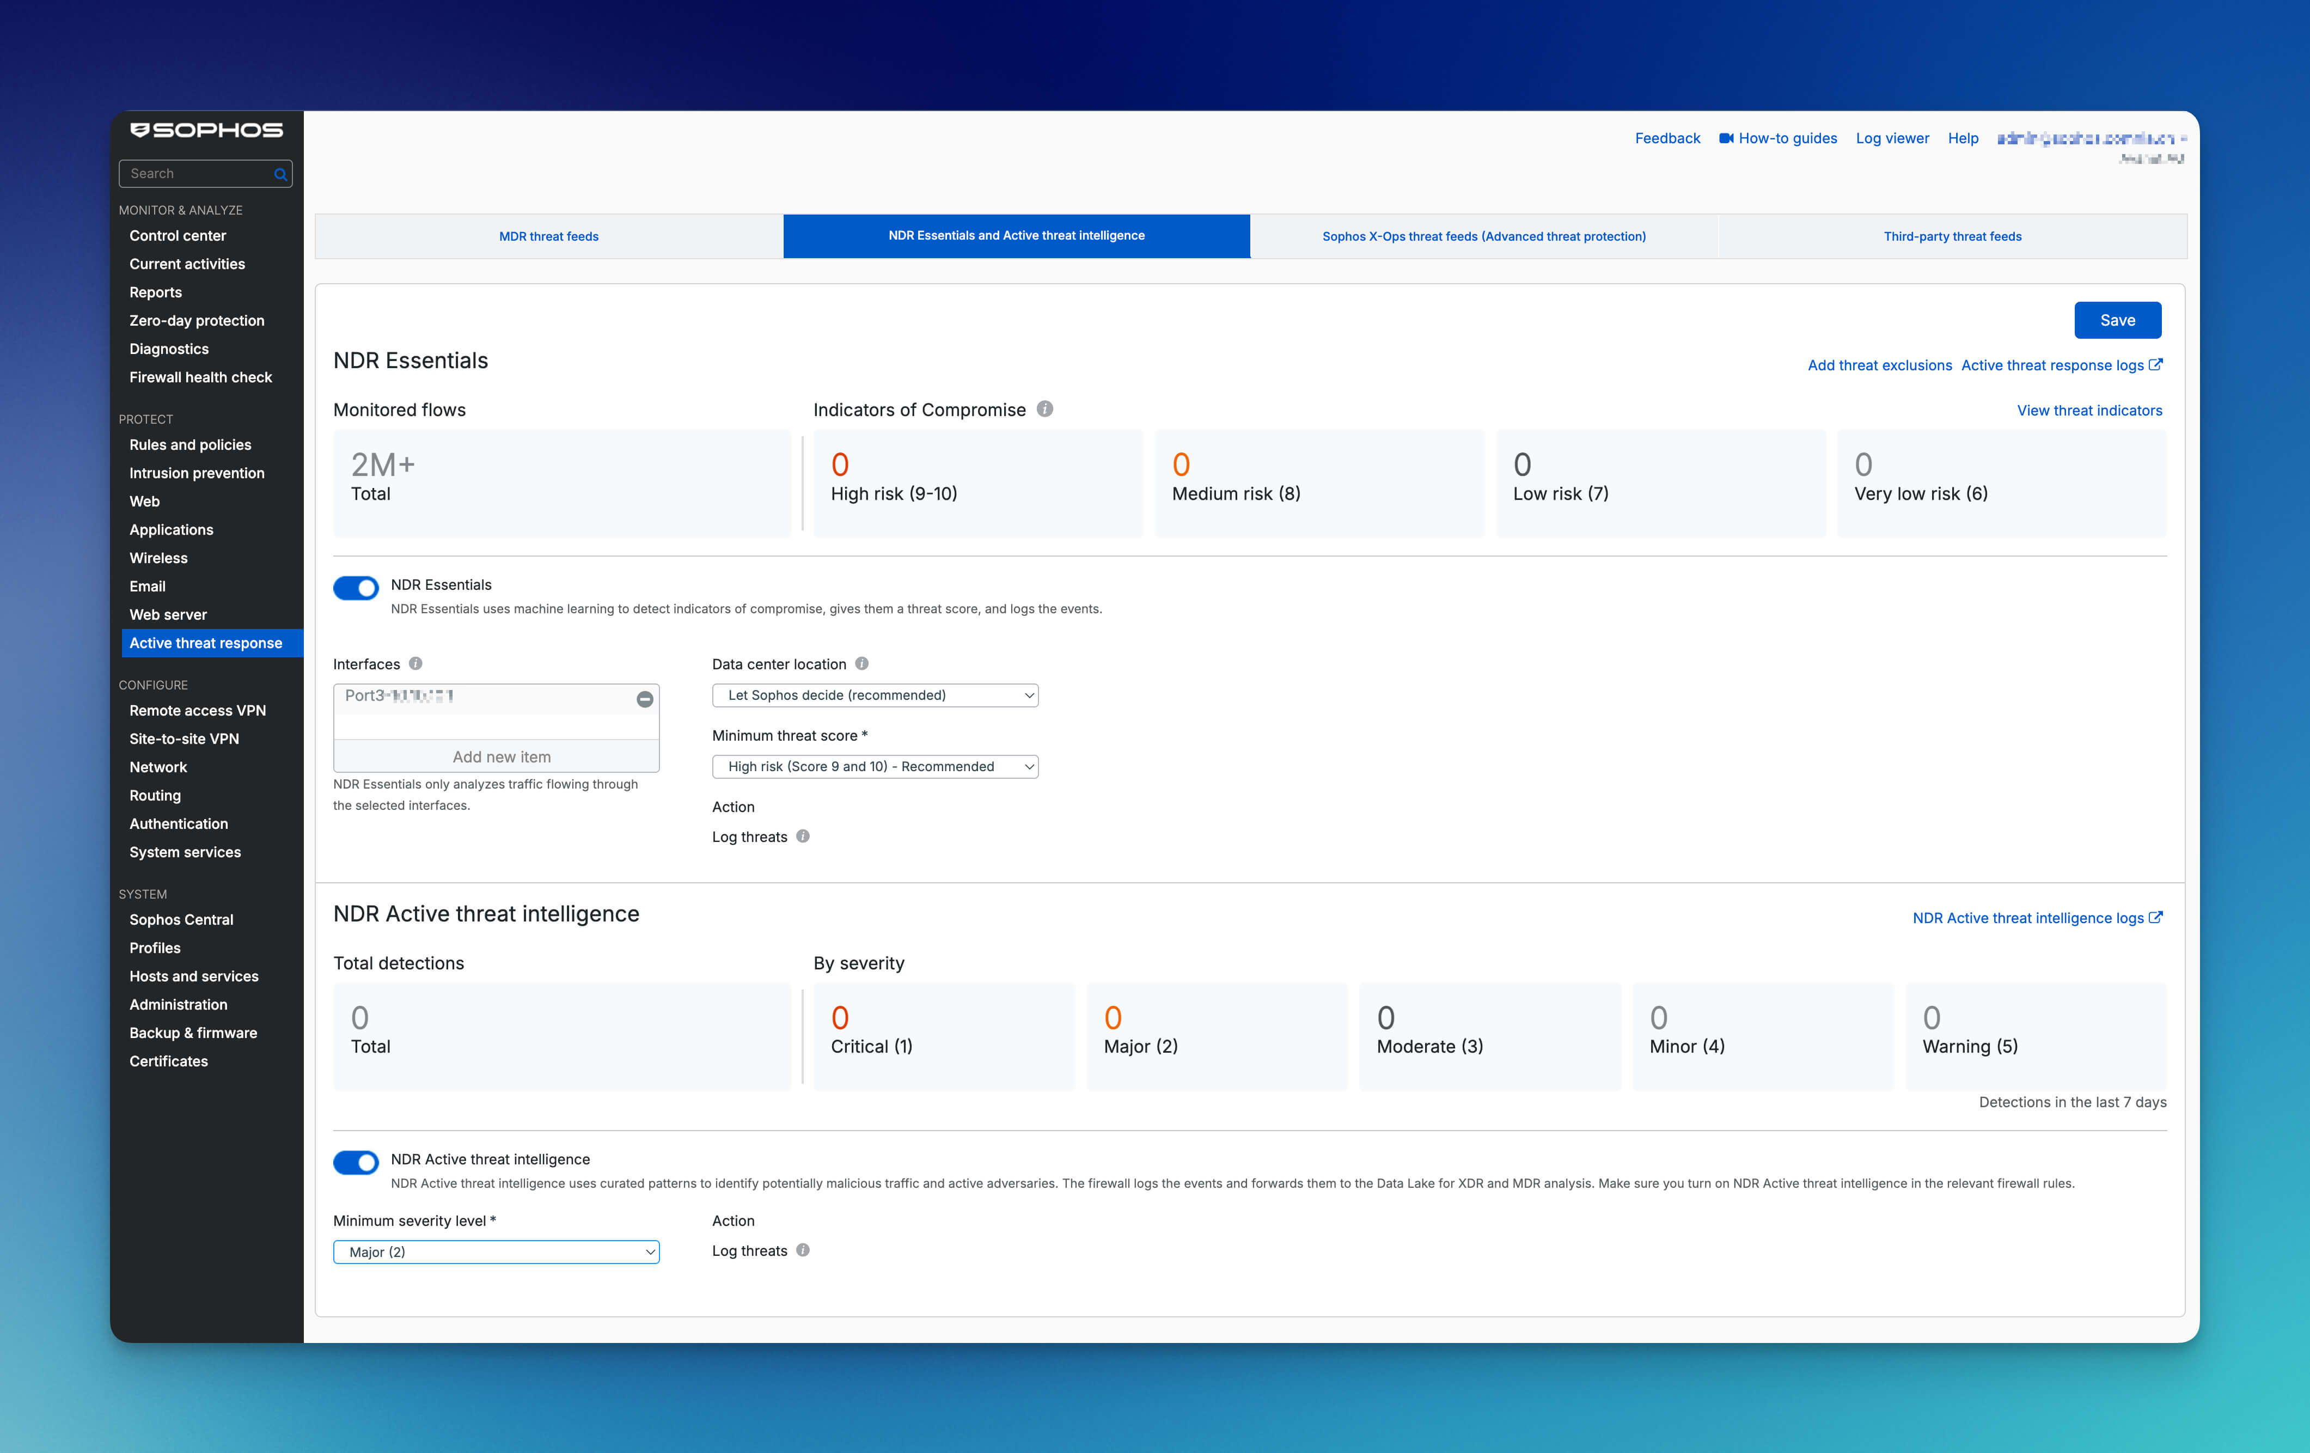Click Add new item in Interfaces
Image resolution: width=2310 pixels, height=1453 pixels.
point(497,756)
